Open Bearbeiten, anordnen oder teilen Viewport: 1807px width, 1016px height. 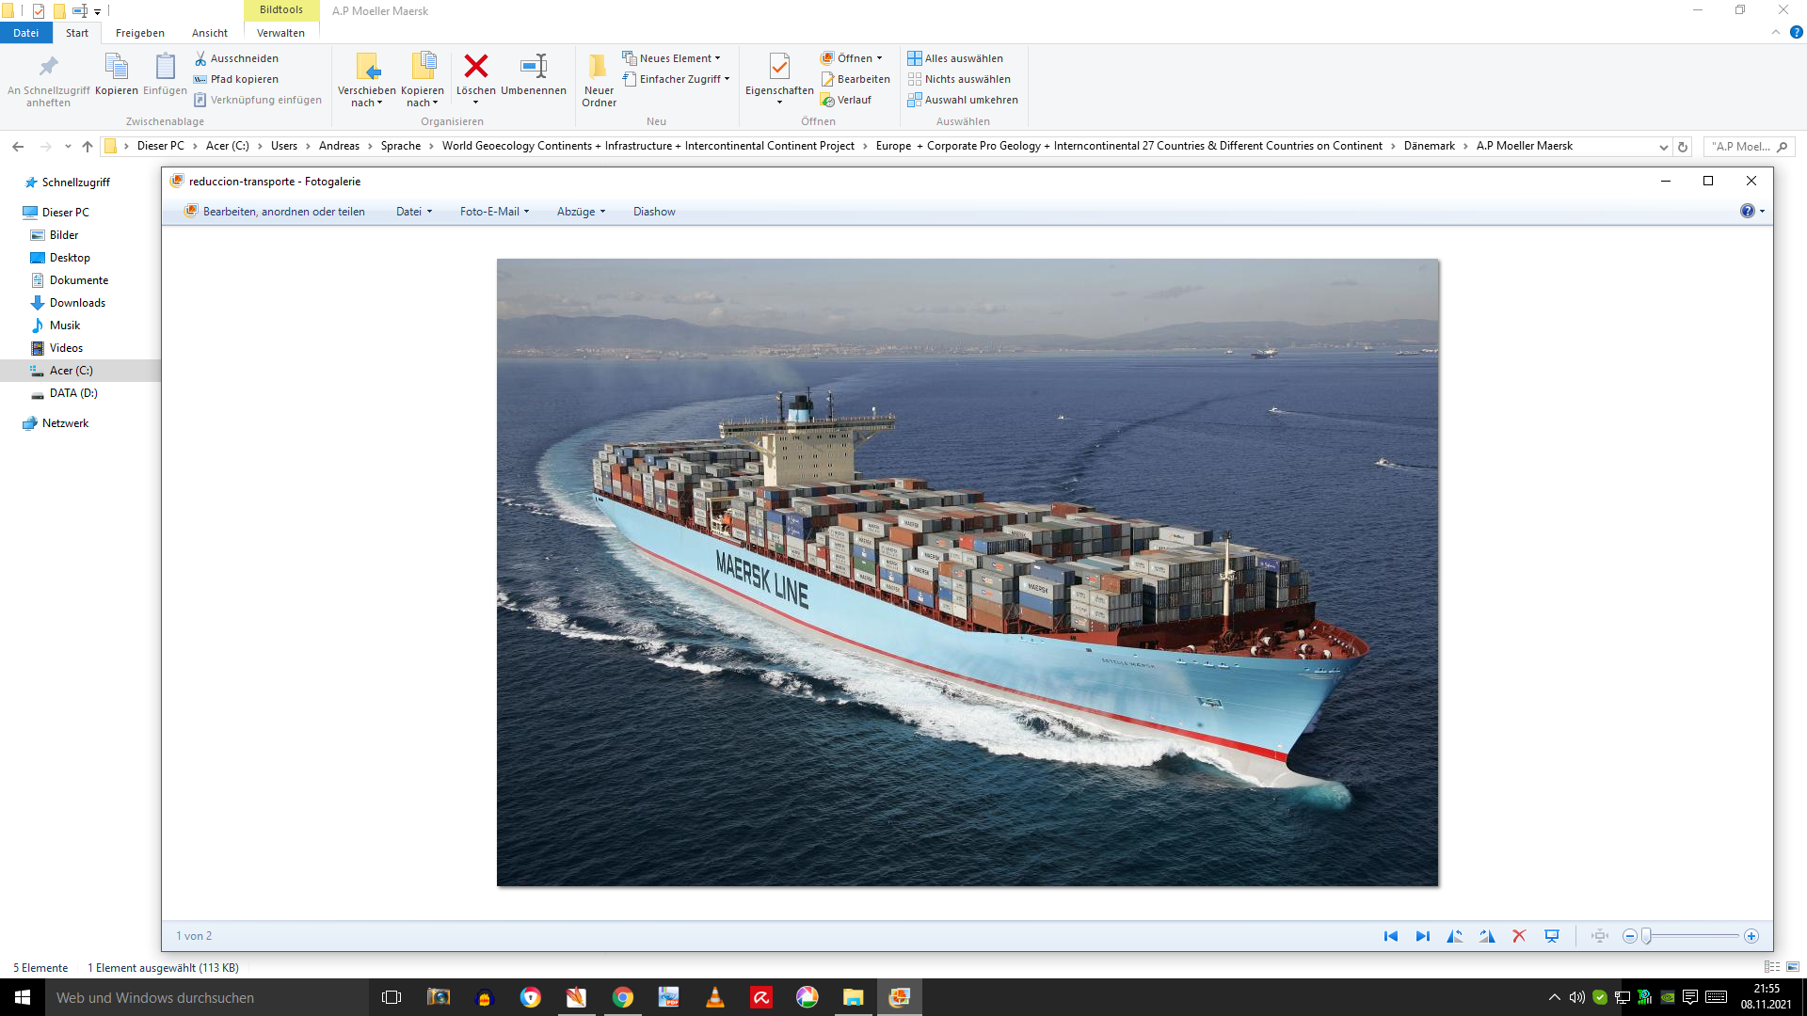(275, 212)
